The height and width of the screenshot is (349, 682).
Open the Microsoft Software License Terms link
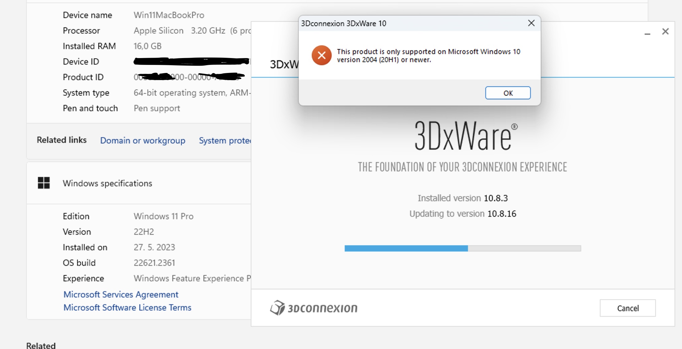click(x=127, y=307)
